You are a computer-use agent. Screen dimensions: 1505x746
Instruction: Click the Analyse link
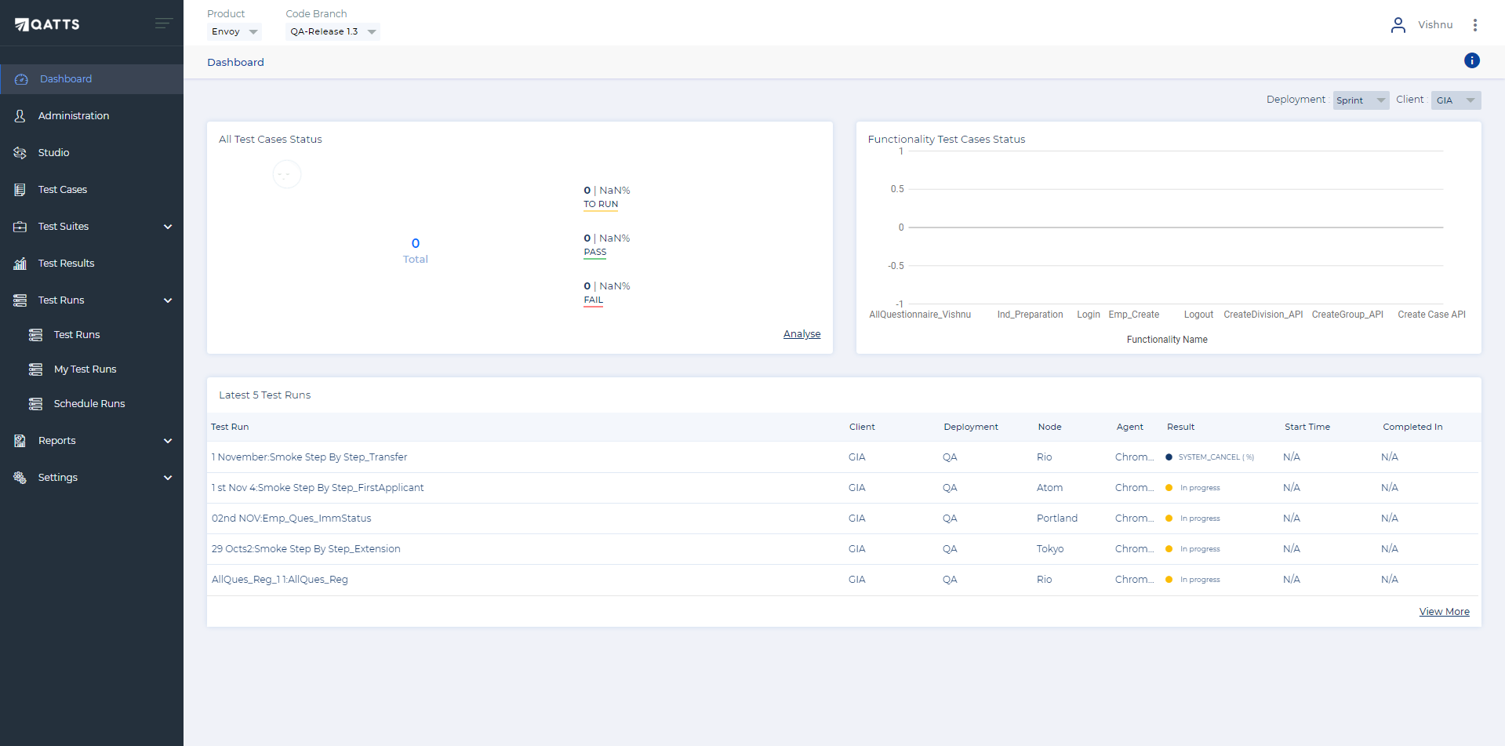tap(802, 333)
